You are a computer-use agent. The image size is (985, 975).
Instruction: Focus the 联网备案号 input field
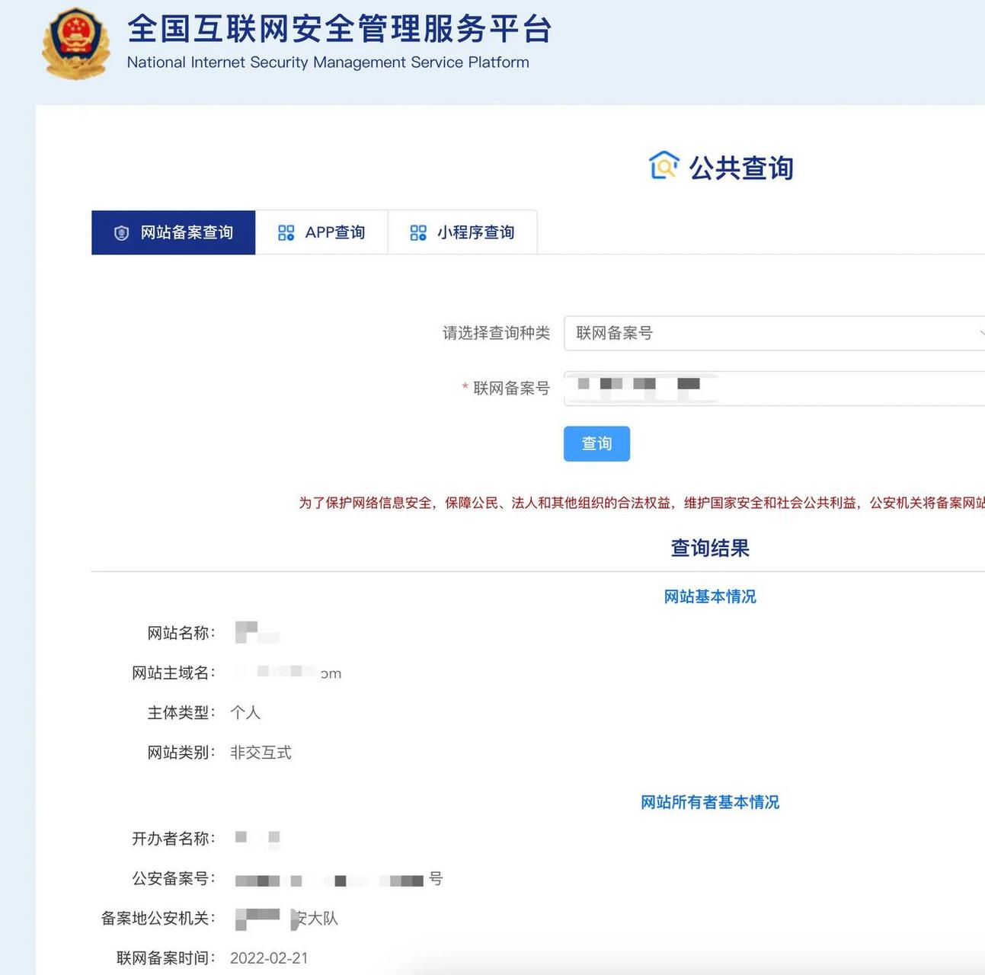pos(774,388)
